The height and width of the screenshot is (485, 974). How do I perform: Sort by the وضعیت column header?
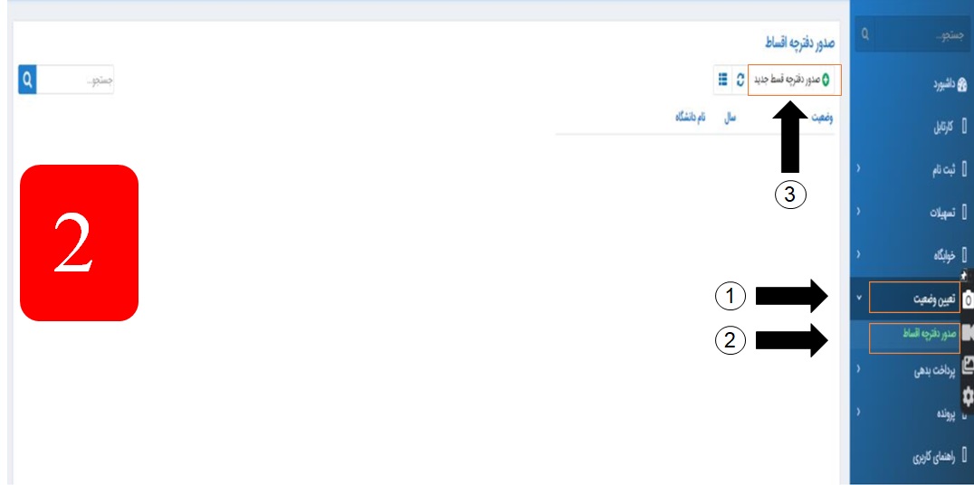pos(822,118)
